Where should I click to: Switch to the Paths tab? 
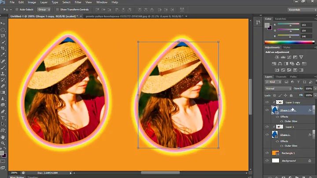293,77
